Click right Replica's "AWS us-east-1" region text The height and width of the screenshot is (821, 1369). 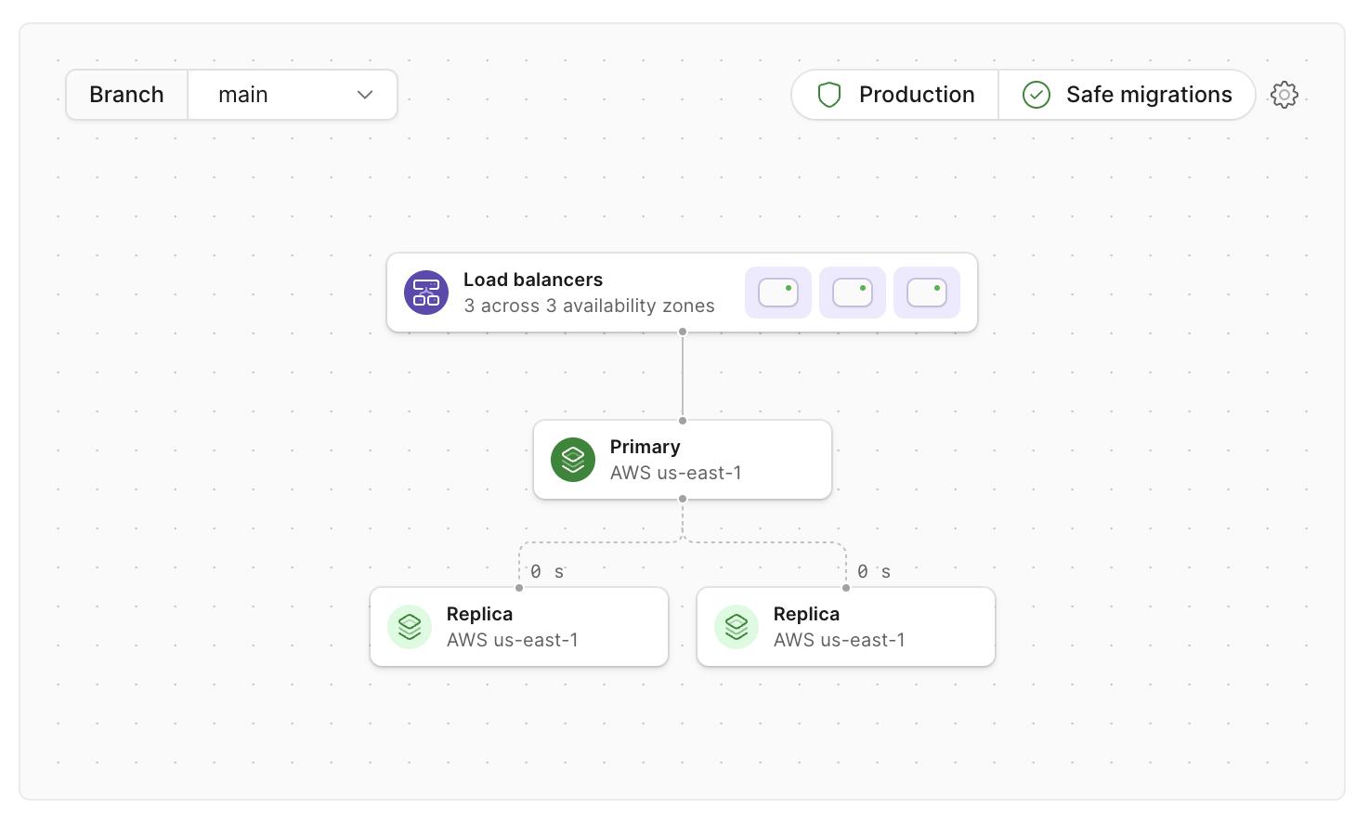pos(840,640)
